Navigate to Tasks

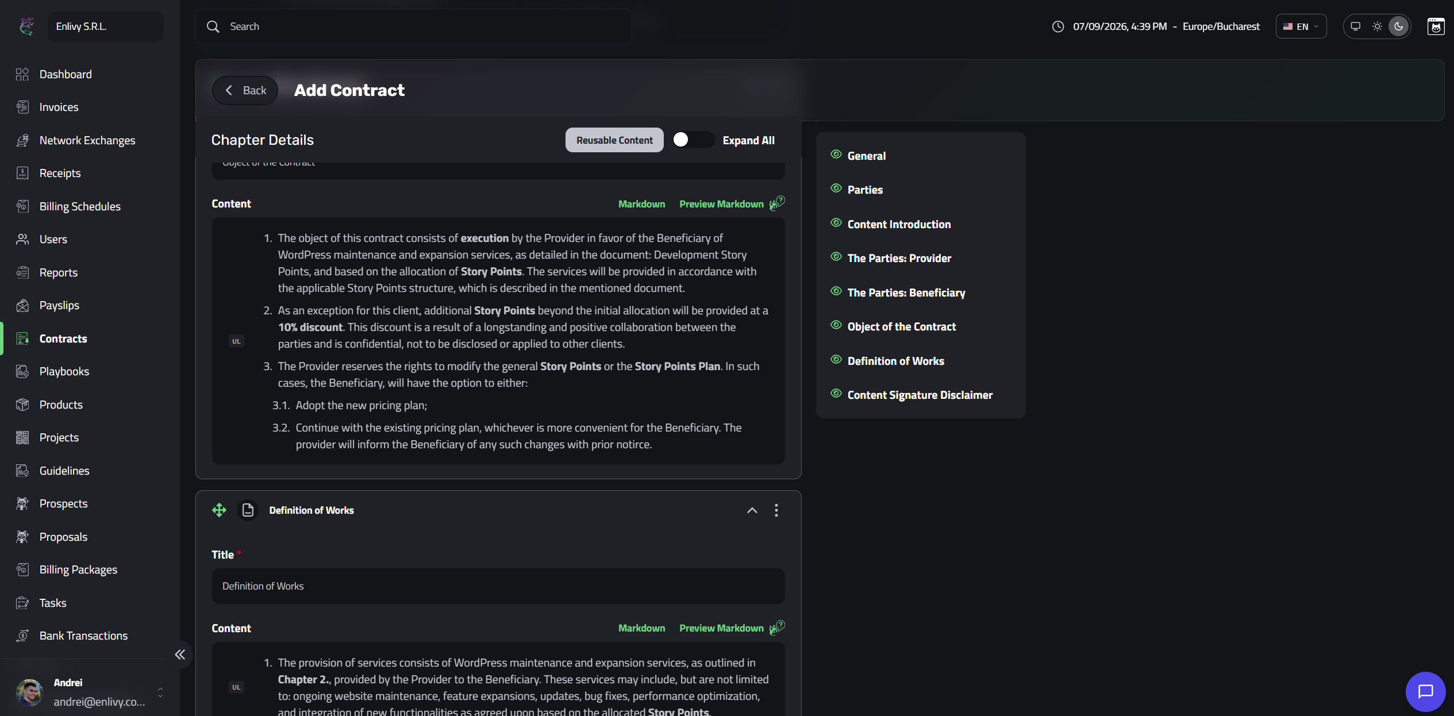(x=53, y=603)
